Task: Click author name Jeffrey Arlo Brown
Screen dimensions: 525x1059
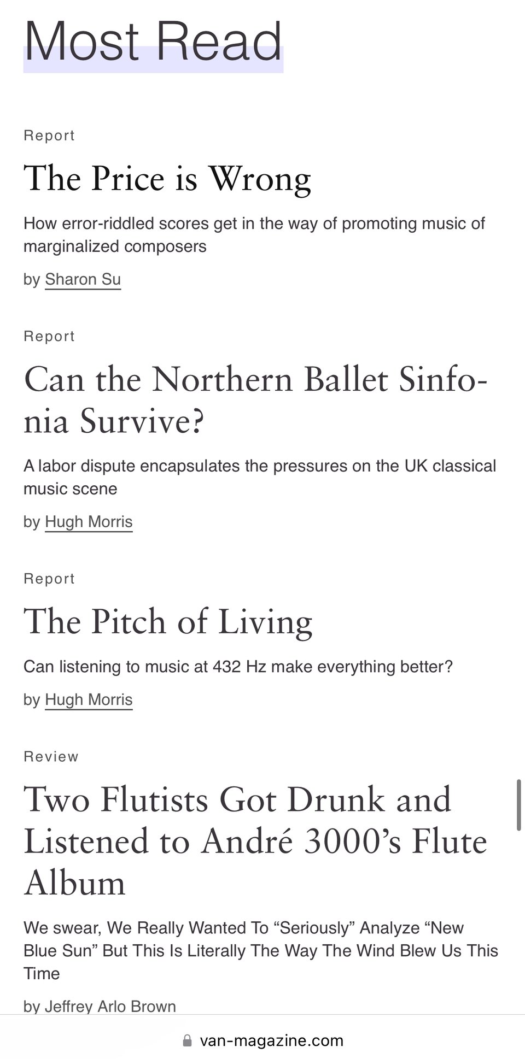Action: [110, 1006]
